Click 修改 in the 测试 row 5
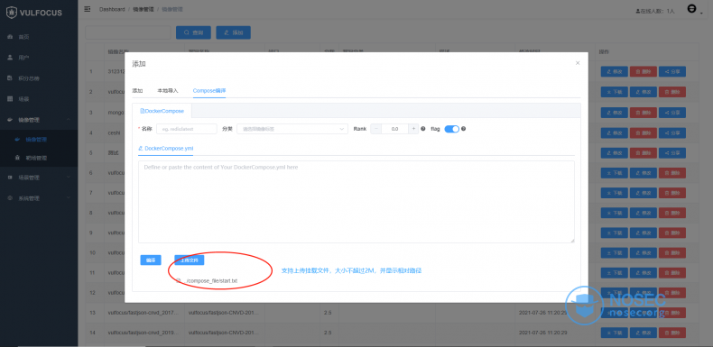The image size is (713, 347). click(615, 152)
